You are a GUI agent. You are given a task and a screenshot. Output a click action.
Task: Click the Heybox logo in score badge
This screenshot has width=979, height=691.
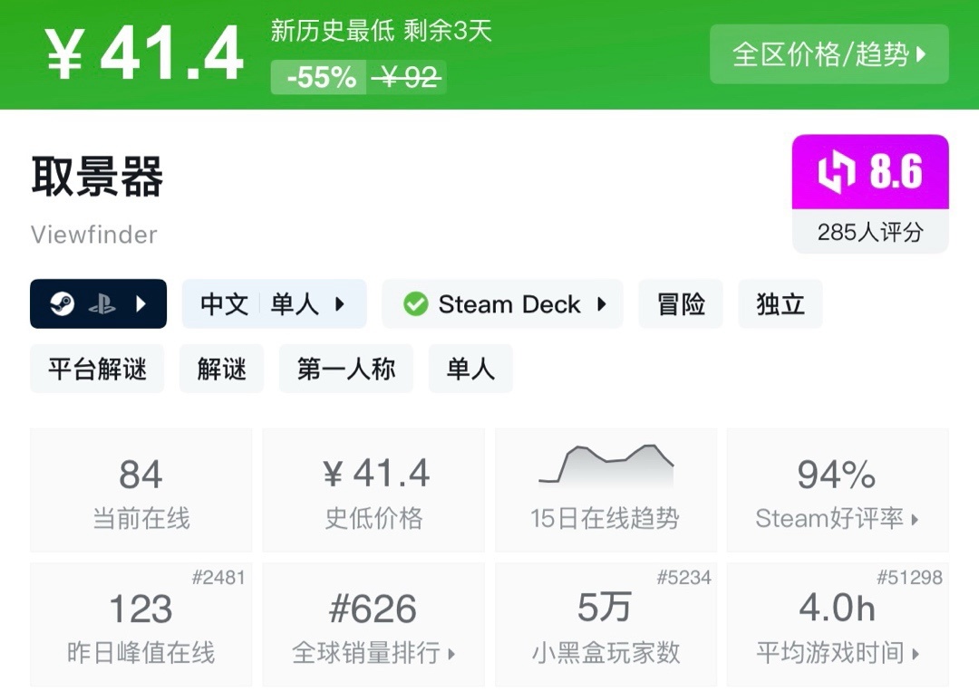pyautogui.click(x=836, y=172)
